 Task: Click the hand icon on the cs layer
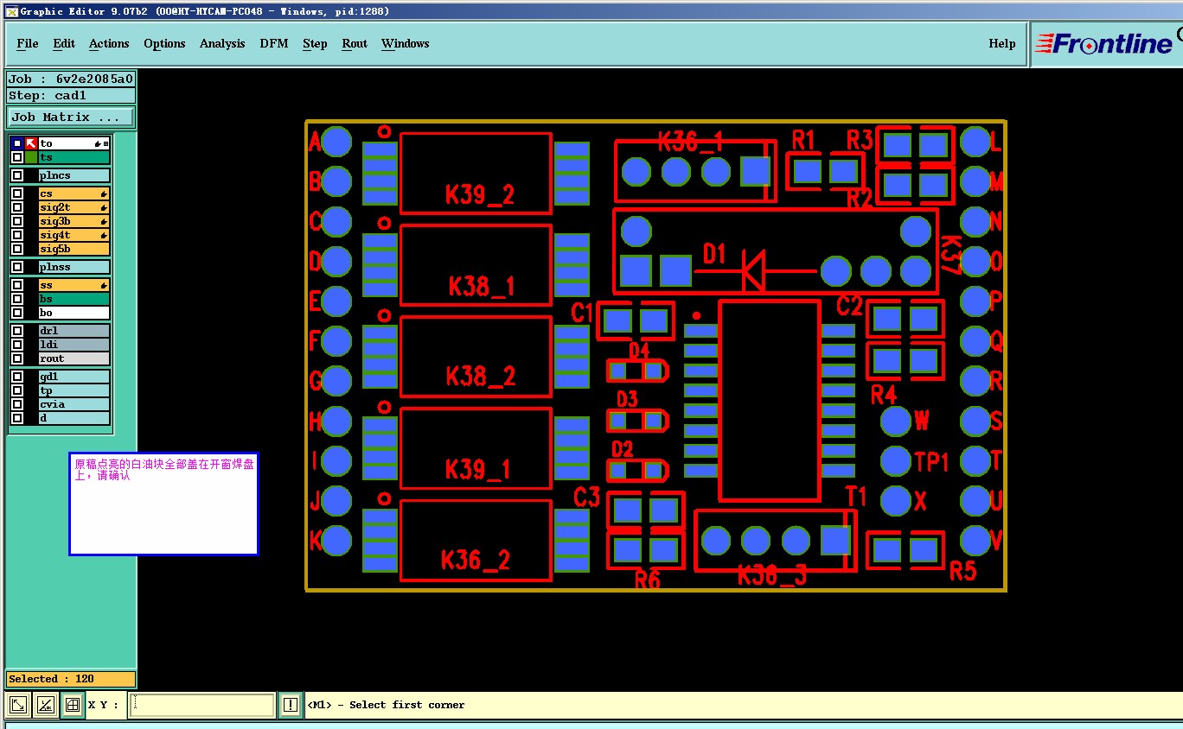(x=104, y=194)
